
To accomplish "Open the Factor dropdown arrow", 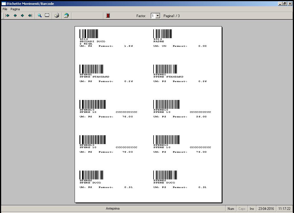I will point(158,16).
